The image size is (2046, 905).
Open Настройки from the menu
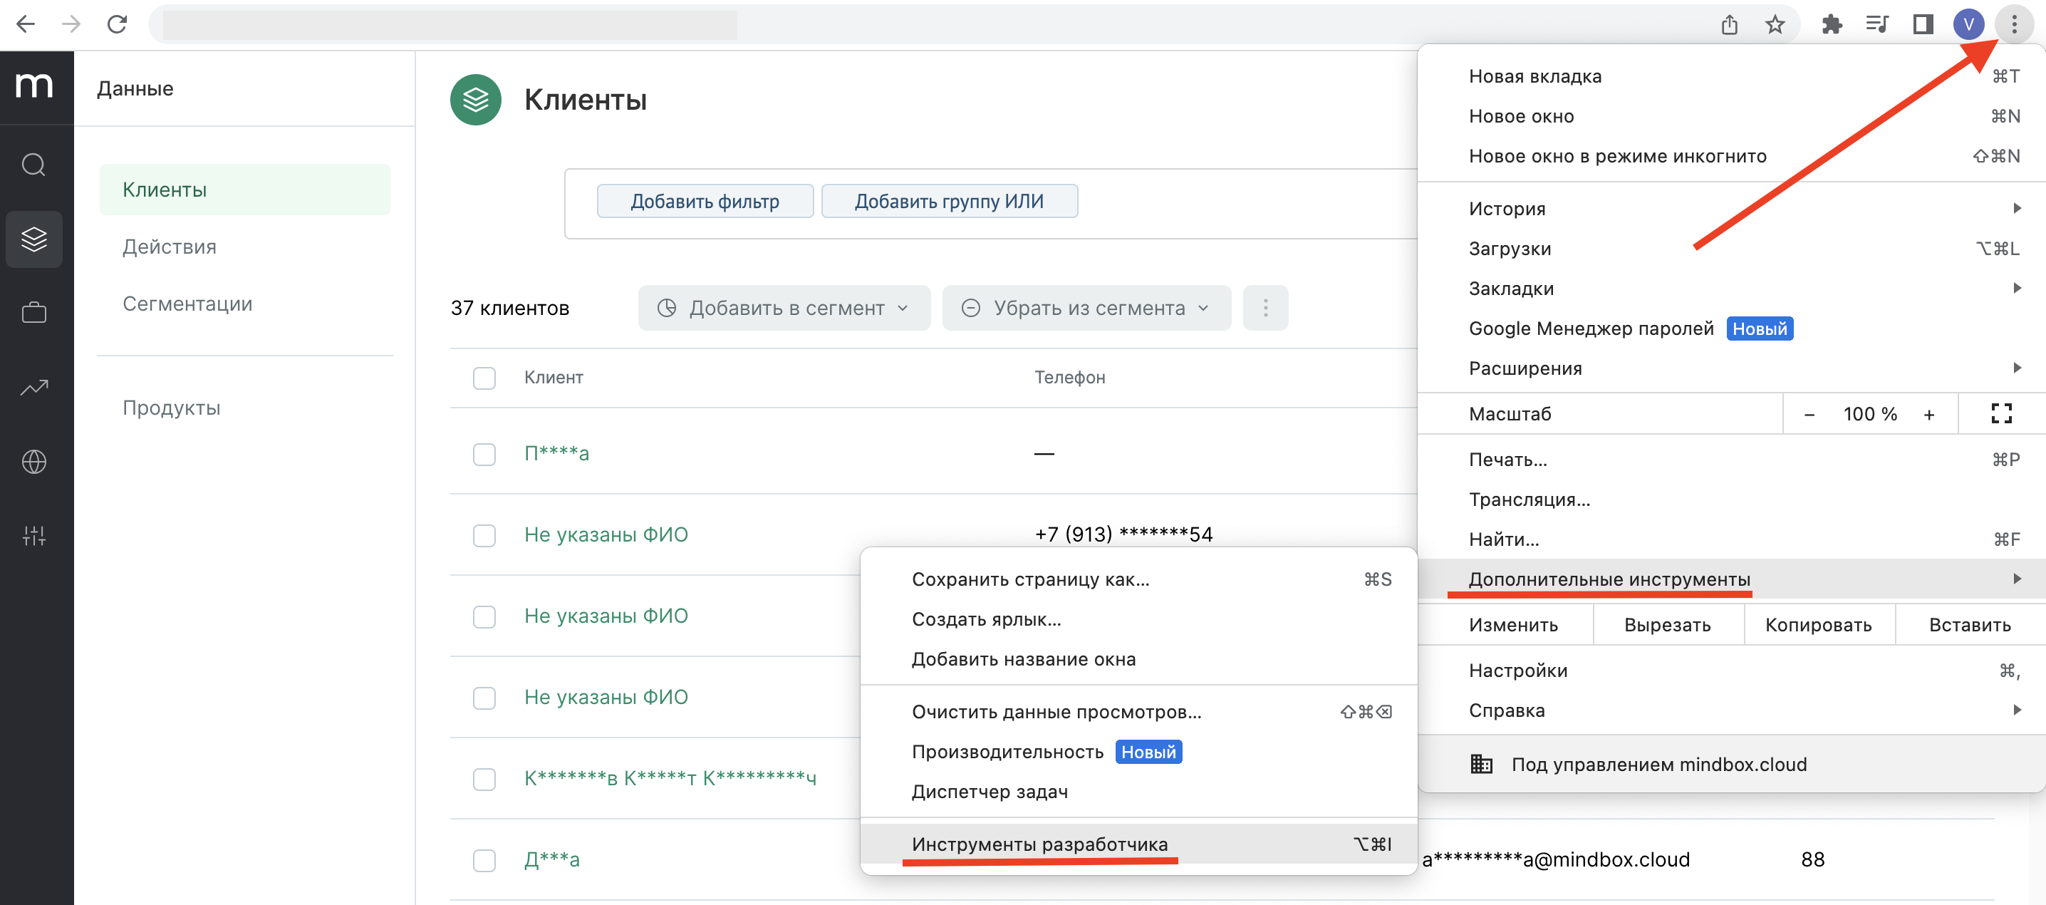point(1731,670)
